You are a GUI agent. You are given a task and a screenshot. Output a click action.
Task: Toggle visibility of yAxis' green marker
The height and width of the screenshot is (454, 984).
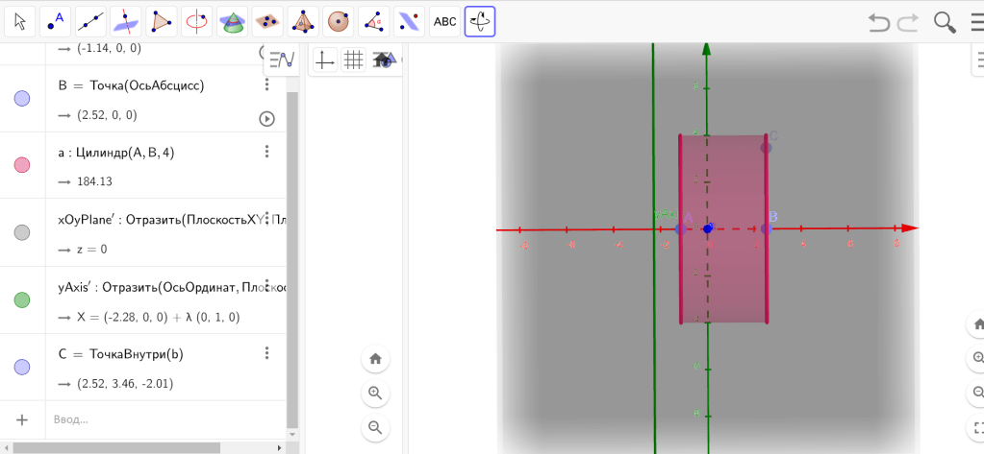(x=22, y=300)
